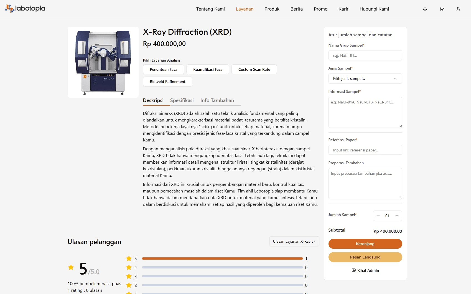Screen dimensions: 471x294
Task: Click the Pesan Langsung button
Action: [365, 257]
